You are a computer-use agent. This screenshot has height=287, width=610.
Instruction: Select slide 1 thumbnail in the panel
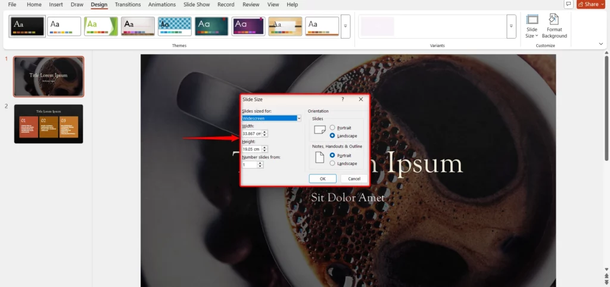(x=49, y=77)
